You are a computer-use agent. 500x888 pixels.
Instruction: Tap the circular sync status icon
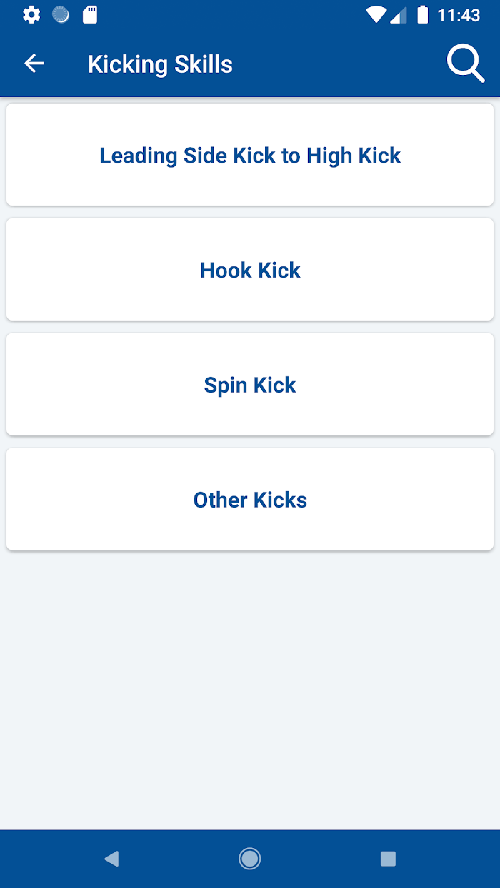pos(61,14)
